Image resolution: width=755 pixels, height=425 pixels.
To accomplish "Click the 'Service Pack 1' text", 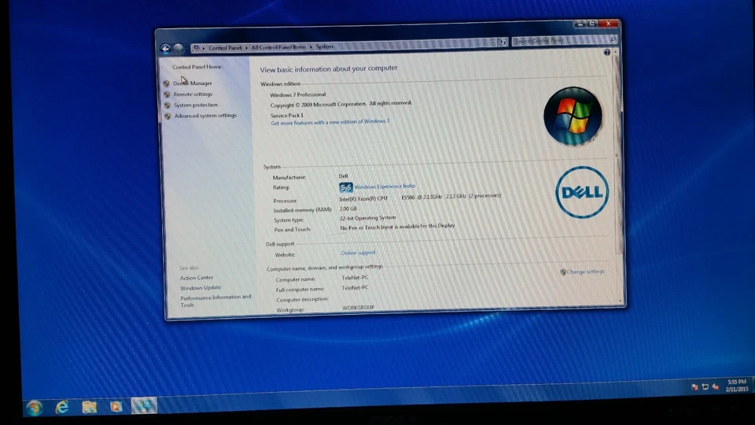I will [287, 116].
